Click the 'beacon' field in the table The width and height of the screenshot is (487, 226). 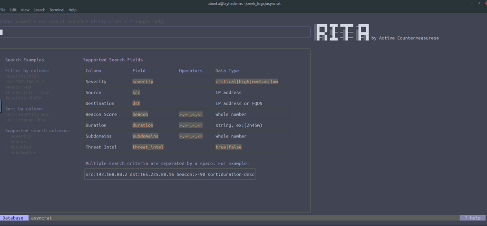[140, 115]
